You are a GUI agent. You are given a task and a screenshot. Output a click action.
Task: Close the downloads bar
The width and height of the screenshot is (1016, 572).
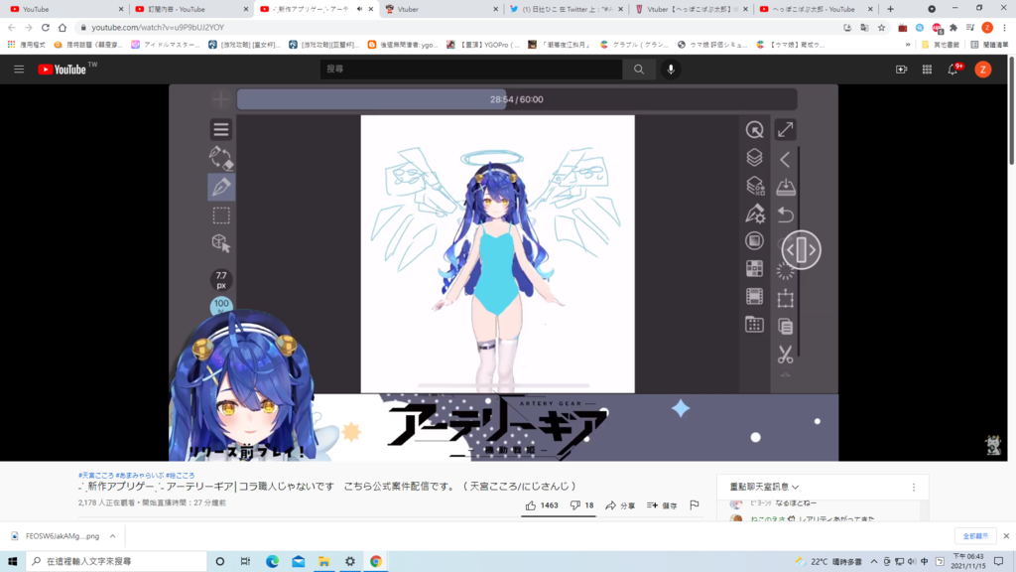click(x=1006, y=536)
